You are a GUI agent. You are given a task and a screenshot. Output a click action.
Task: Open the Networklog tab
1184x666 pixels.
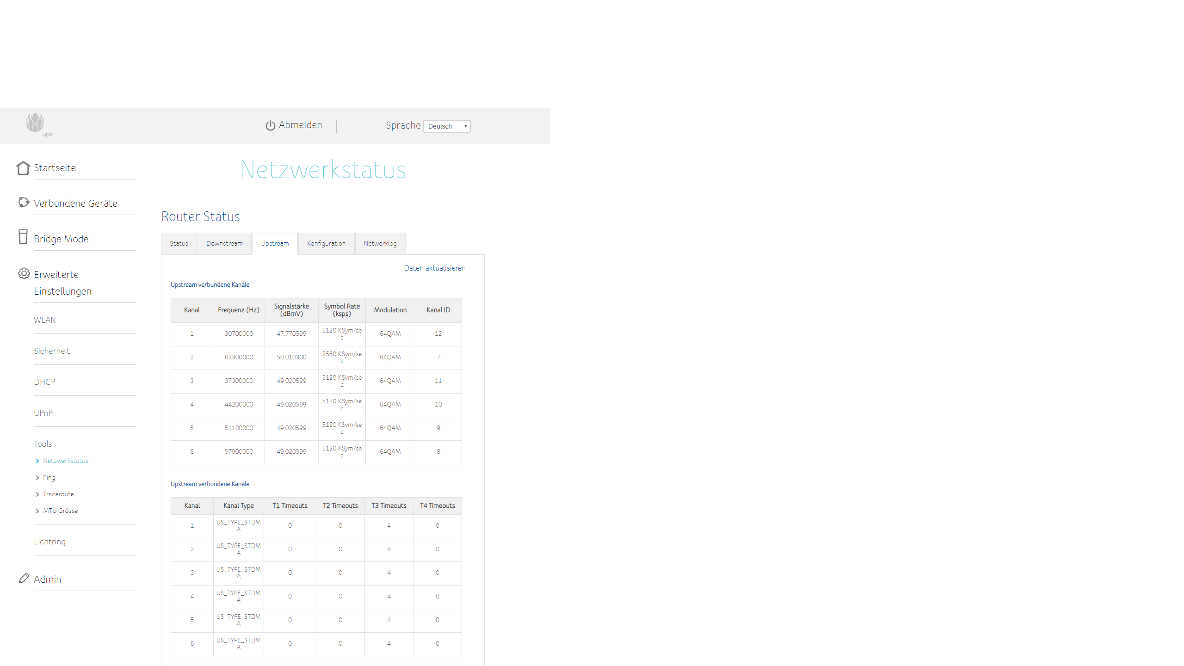coord(380,243)
